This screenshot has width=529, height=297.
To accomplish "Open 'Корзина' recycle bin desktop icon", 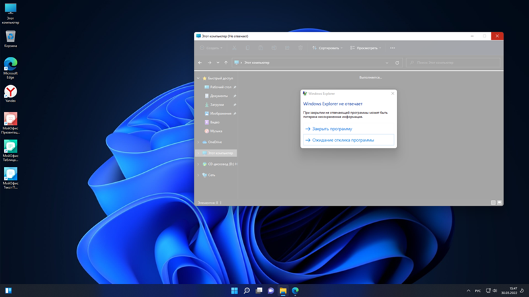I will point(11,39).
